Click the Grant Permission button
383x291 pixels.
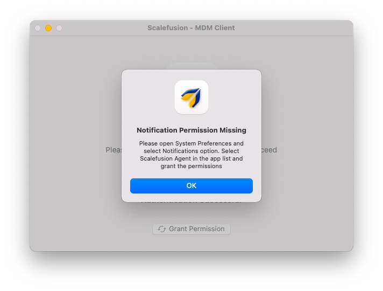point(191,229)
